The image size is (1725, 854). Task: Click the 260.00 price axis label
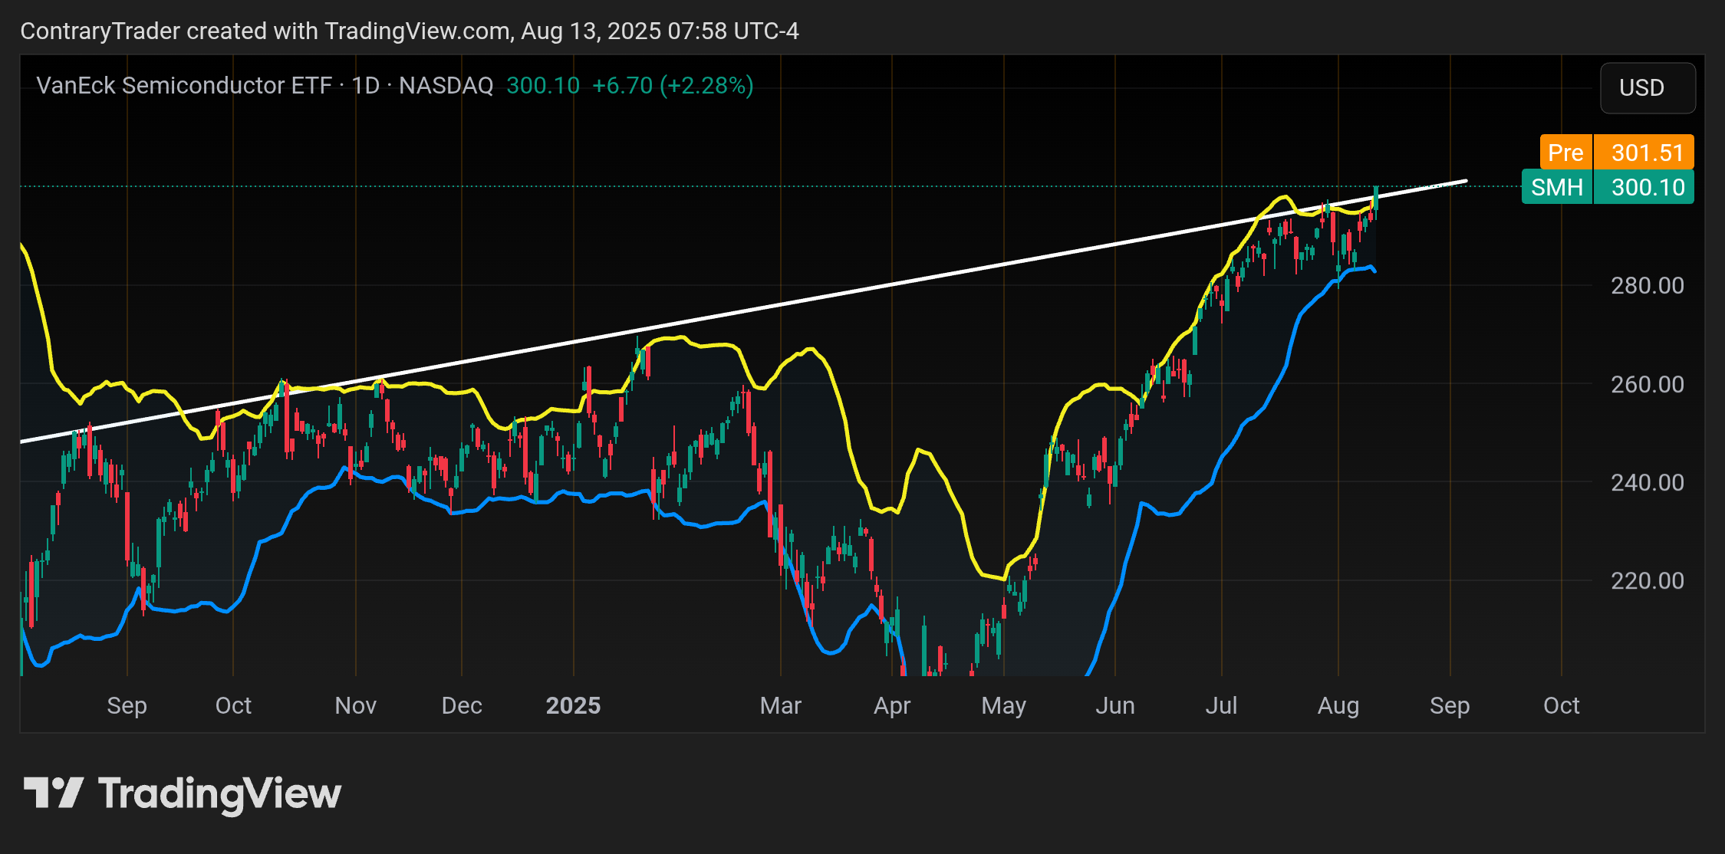1647,384
